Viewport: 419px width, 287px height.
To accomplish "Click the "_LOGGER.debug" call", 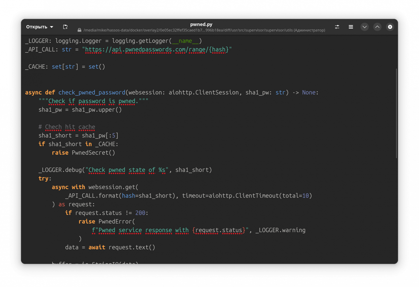I will (x=60, y=170).
